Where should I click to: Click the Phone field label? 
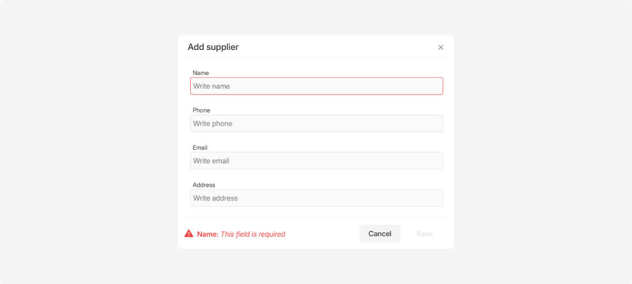201,110
